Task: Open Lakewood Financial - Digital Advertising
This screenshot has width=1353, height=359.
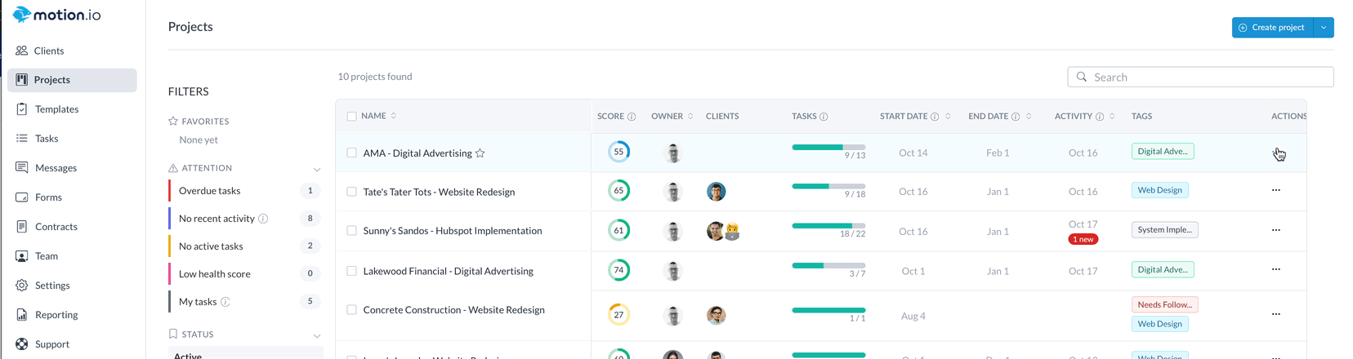Action: (448, 271)
